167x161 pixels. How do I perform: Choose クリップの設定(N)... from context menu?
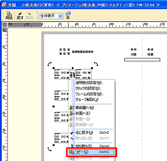tap(89, 88)
